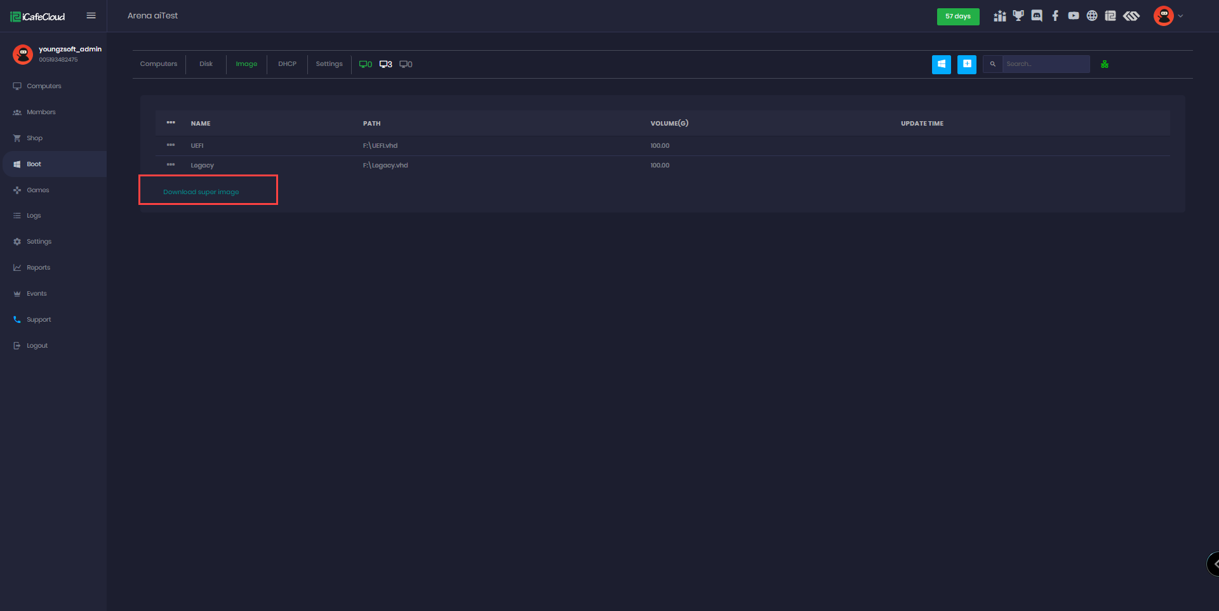Viewport: 1219px width, 611px height.
Task: Click the globe website icon
Action: coord(1093,16)
